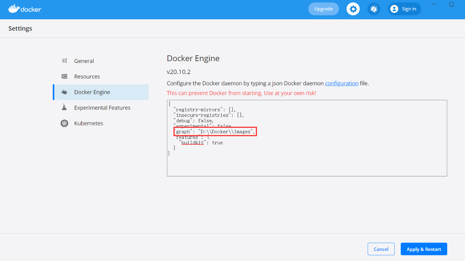
Task: Click the Upgrade button
Action: [x=323, y=9]
